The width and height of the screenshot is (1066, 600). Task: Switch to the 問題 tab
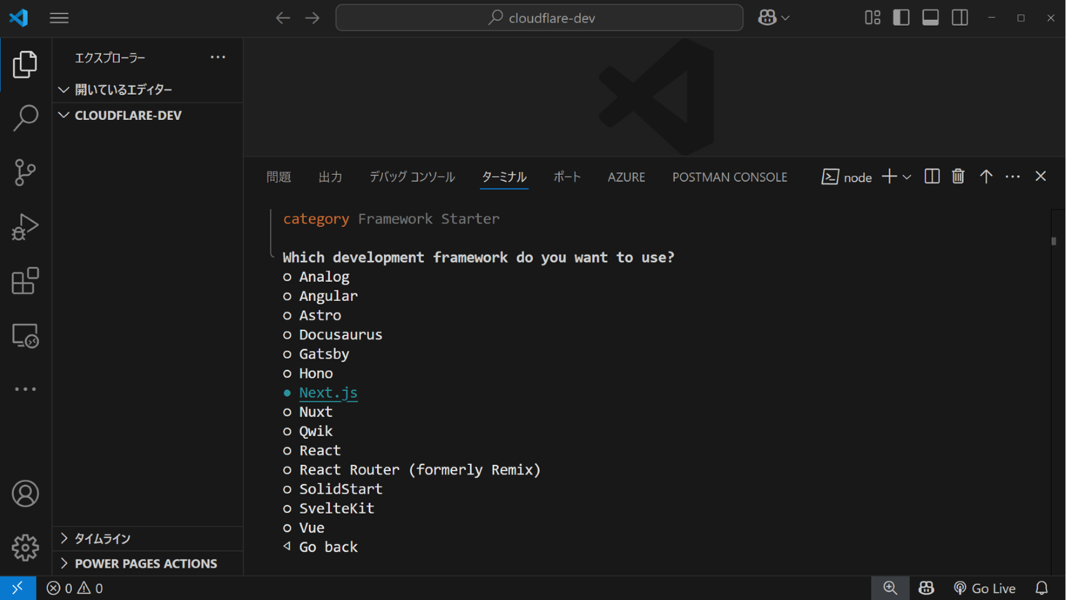(279, 177)
